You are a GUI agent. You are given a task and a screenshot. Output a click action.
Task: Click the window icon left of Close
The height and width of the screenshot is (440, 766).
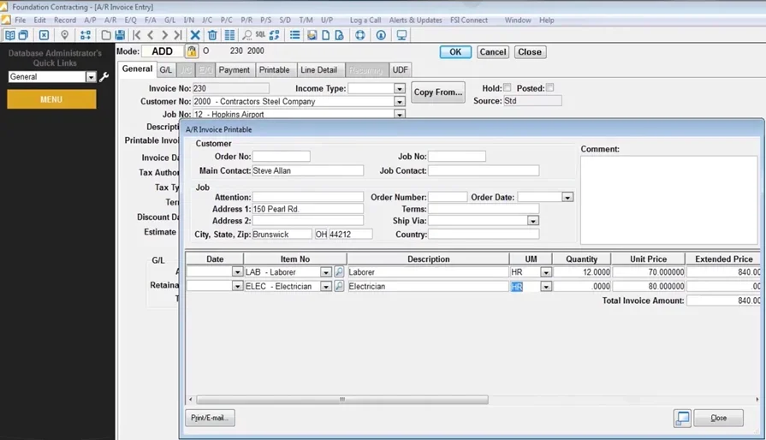682,418
